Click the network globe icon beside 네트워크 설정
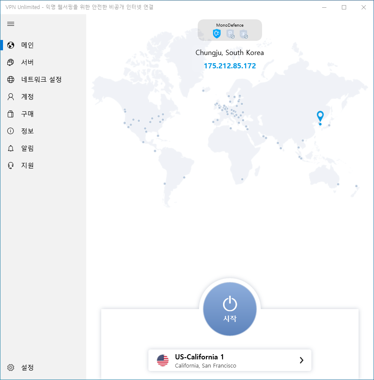This screenshot has width=374, height=380. click(x=11, y=80)
